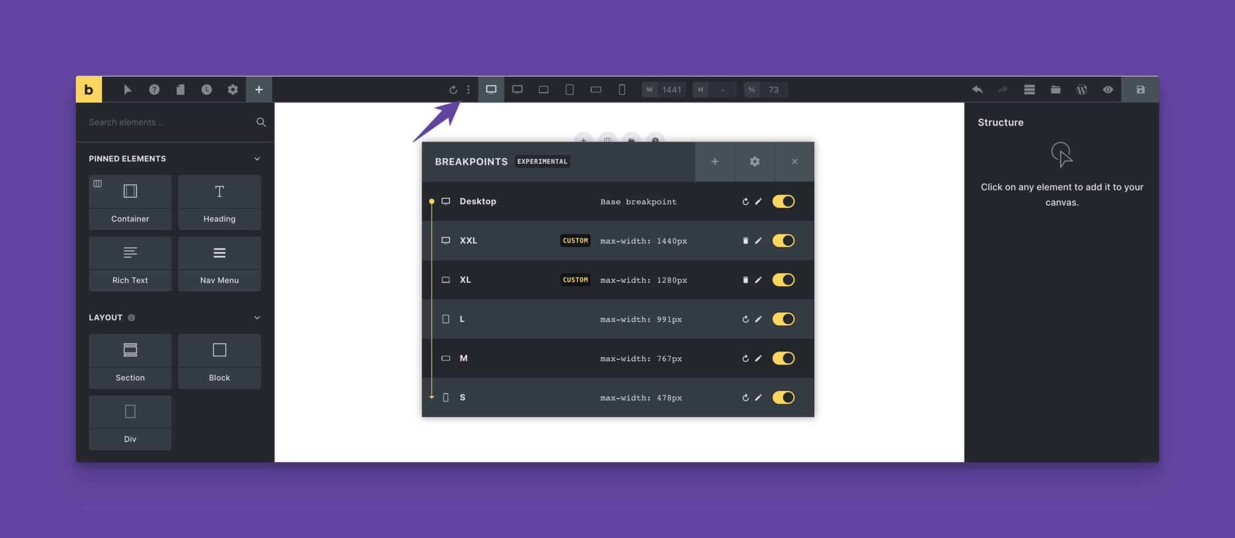Click the breakpoints panel icon in toolbar
Viewport: 1235px width, 538px height.
coord(491,89)
